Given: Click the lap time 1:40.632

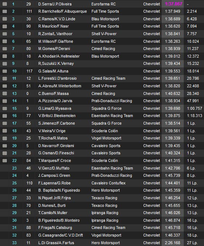Looking at the screenshot, I should (173, 93).
